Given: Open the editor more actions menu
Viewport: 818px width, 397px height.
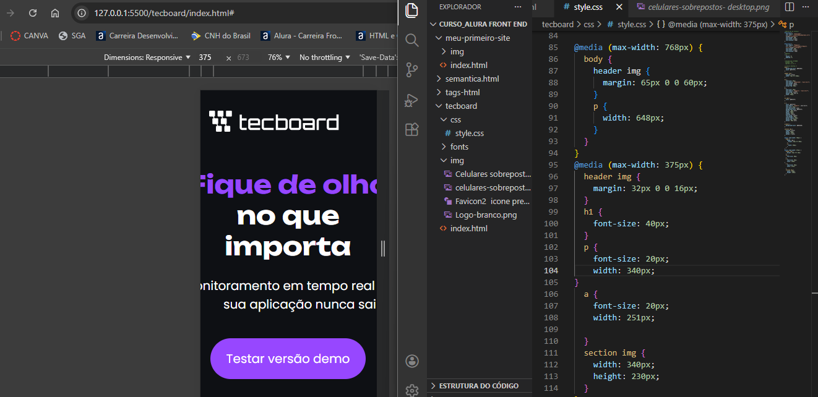Looking at the screenshot, I should 807,7.
